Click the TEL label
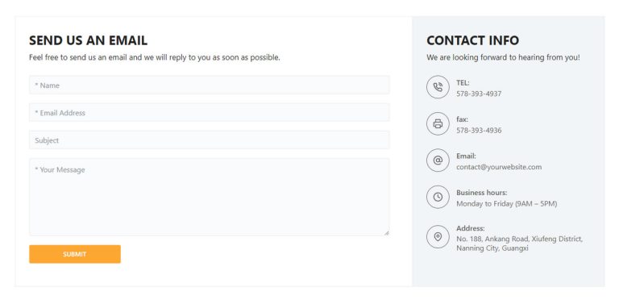The image size is (619, 300). coord(463,83)
